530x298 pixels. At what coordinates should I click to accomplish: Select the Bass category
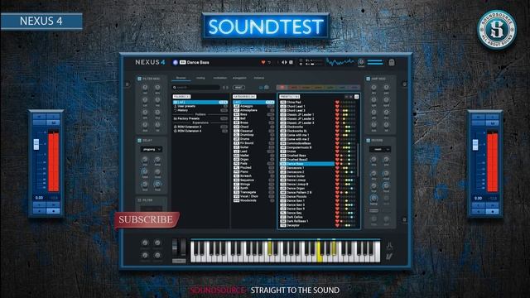(254, 114)
